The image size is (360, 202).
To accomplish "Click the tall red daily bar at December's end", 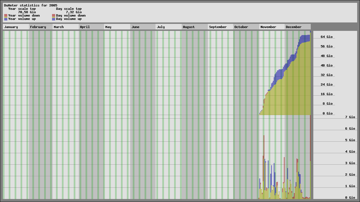I will (x=310, y=138).
